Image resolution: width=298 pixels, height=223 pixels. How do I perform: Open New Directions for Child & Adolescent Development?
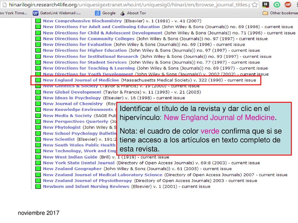point(103,33)
